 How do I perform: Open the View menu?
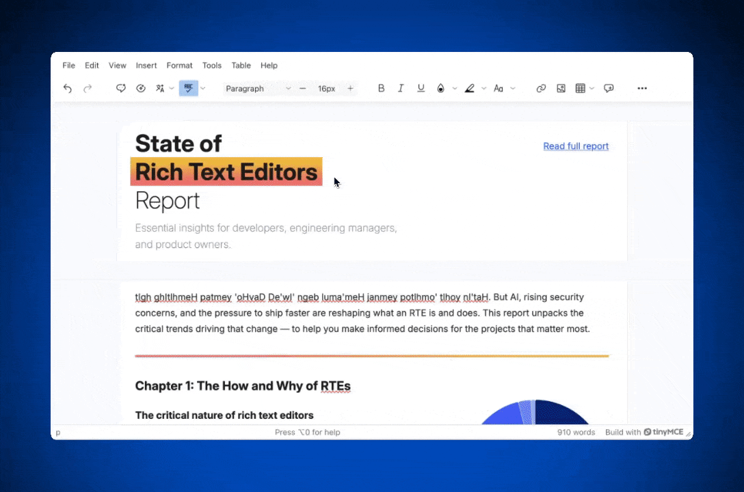click(117, 66)
